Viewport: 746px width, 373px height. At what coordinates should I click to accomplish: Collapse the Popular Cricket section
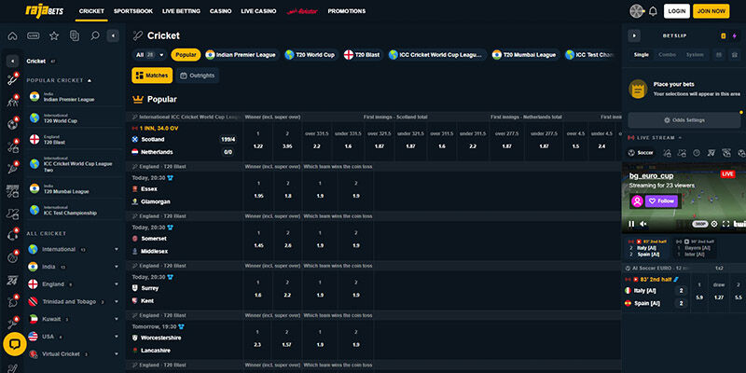[90, 80]
